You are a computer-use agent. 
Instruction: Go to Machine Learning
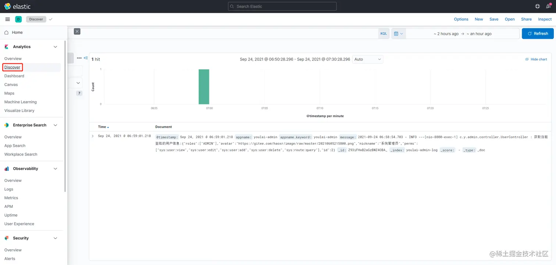[x=21, y=102]
